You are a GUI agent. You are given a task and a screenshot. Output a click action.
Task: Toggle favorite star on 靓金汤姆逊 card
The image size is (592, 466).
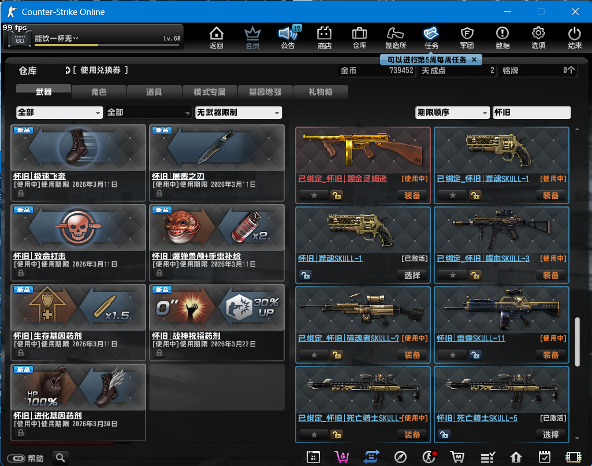(x=314, y=195)
